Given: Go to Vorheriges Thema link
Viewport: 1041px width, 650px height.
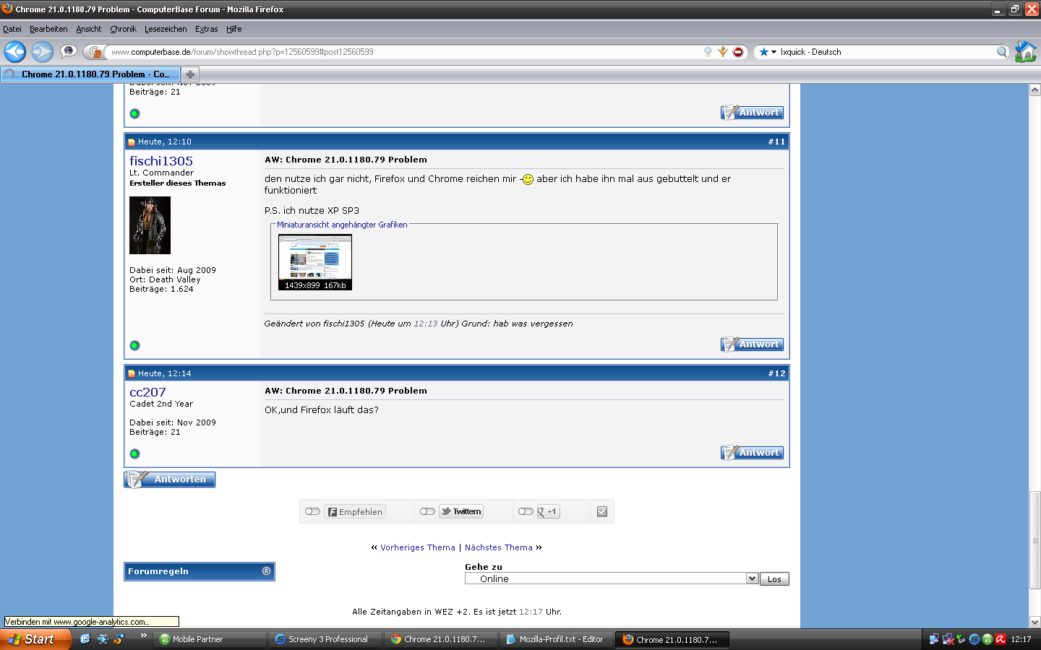Looking at the screenshot, I should [418, 547].
